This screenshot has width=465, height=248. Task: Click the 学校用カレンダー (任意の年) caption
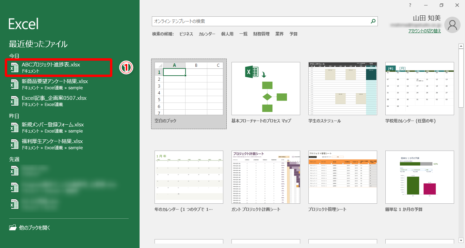coord(411,121)
